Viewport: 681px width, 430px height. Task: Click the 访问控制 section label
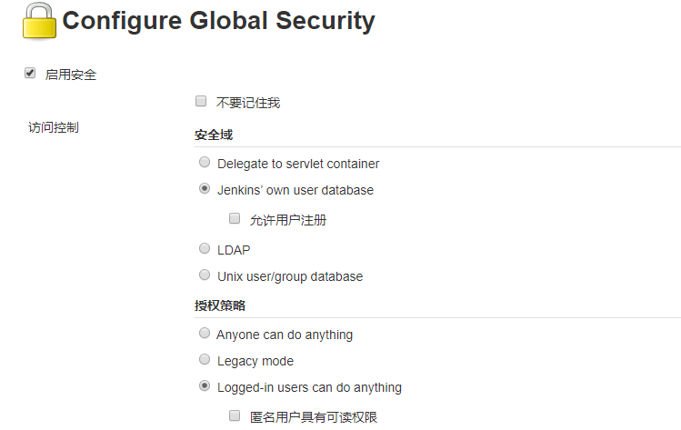click(54, 127)
